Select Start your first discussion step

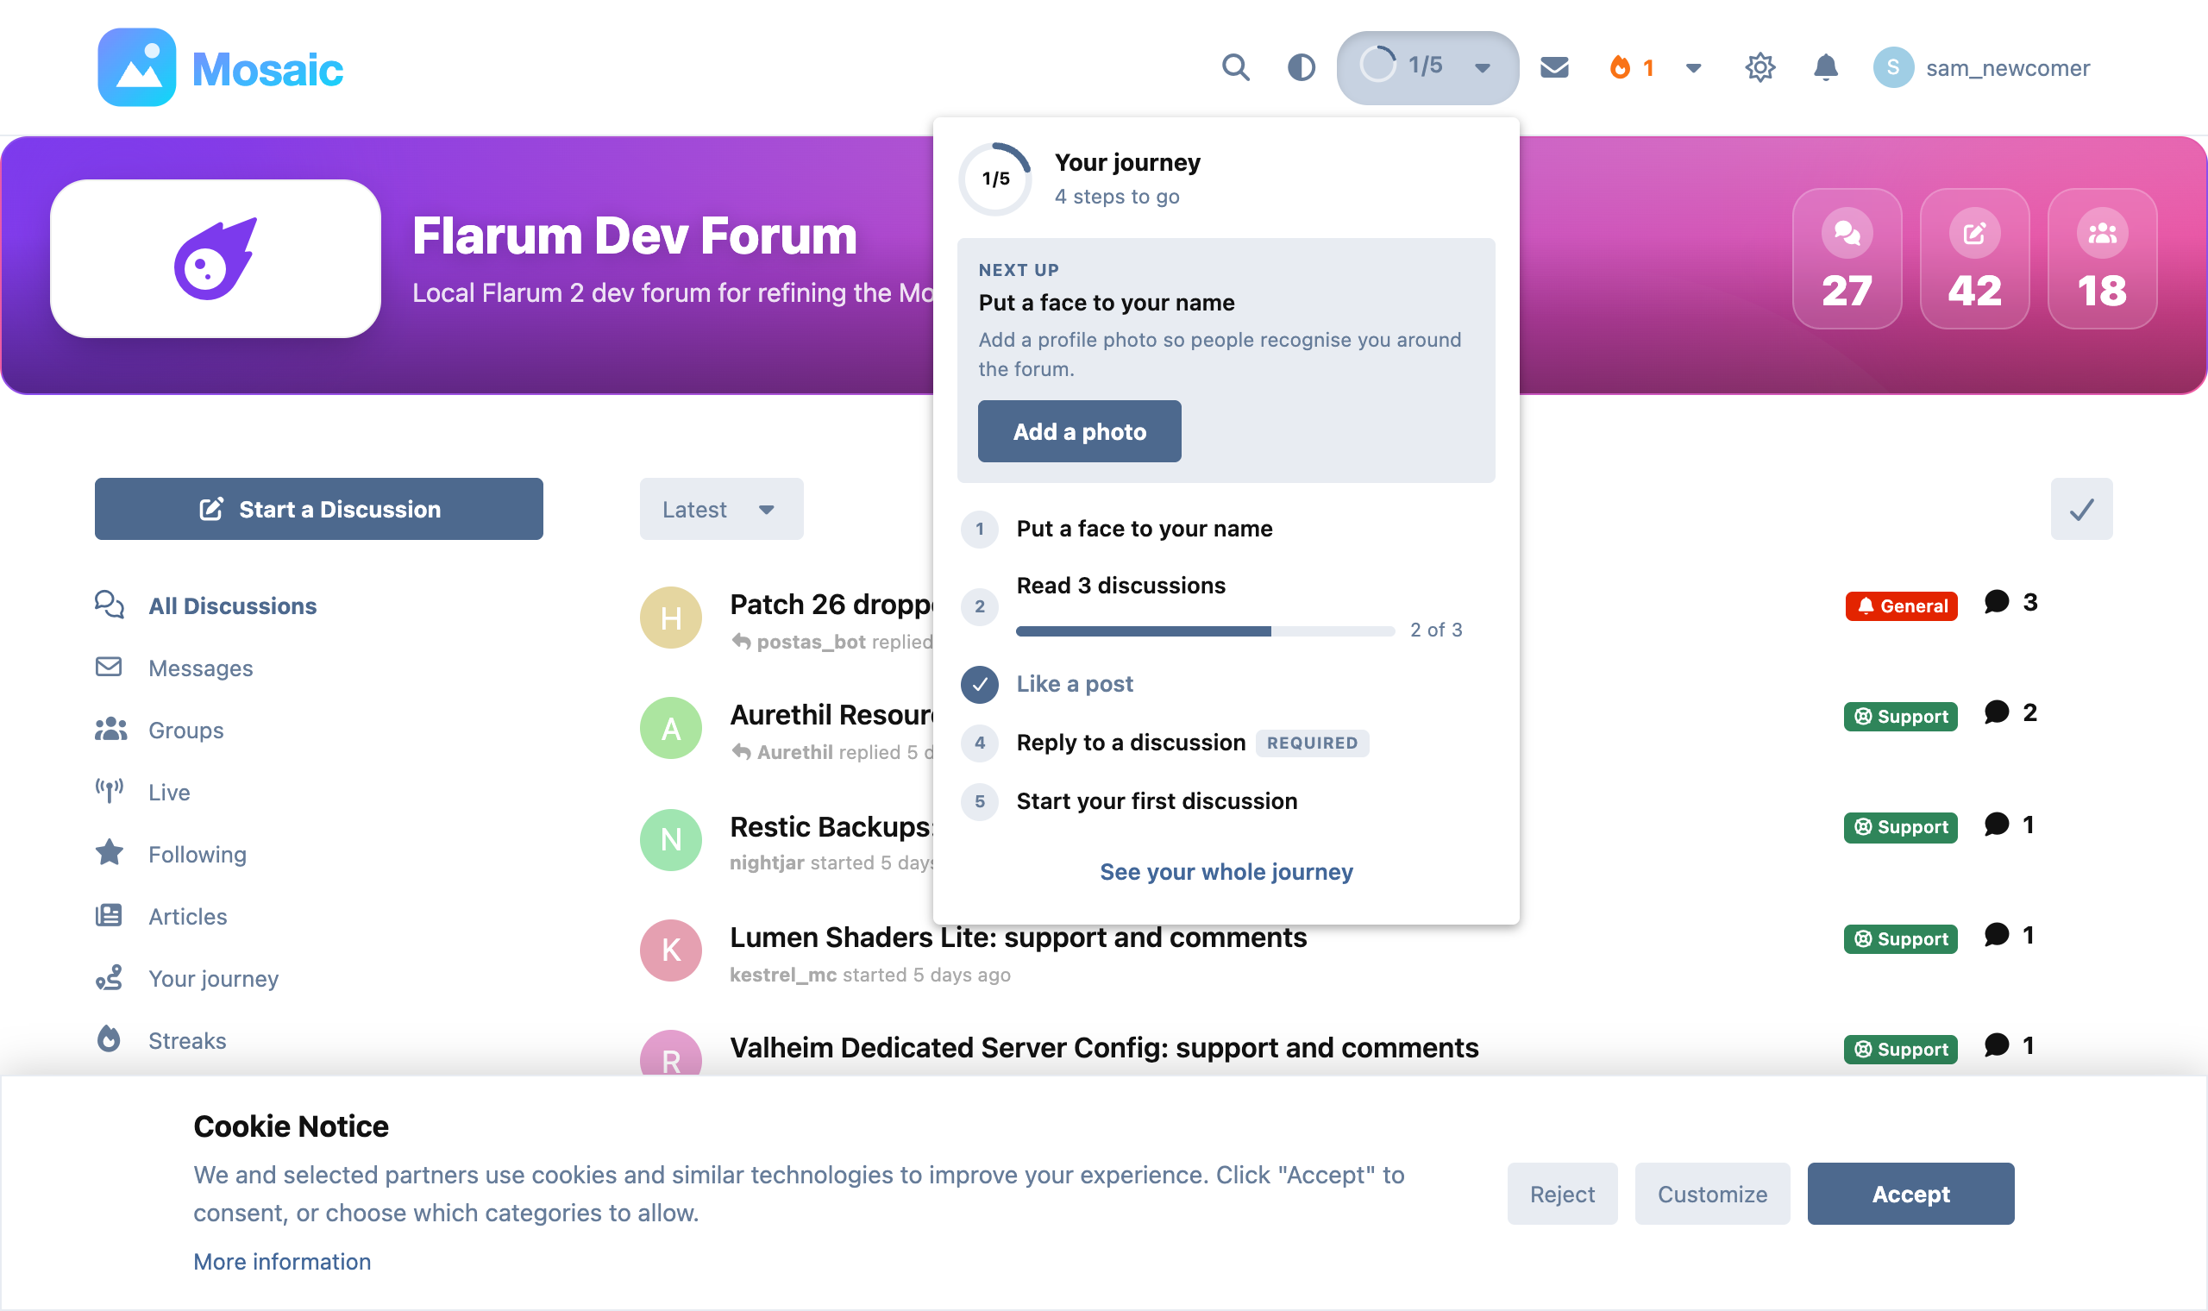point(1156,800)
